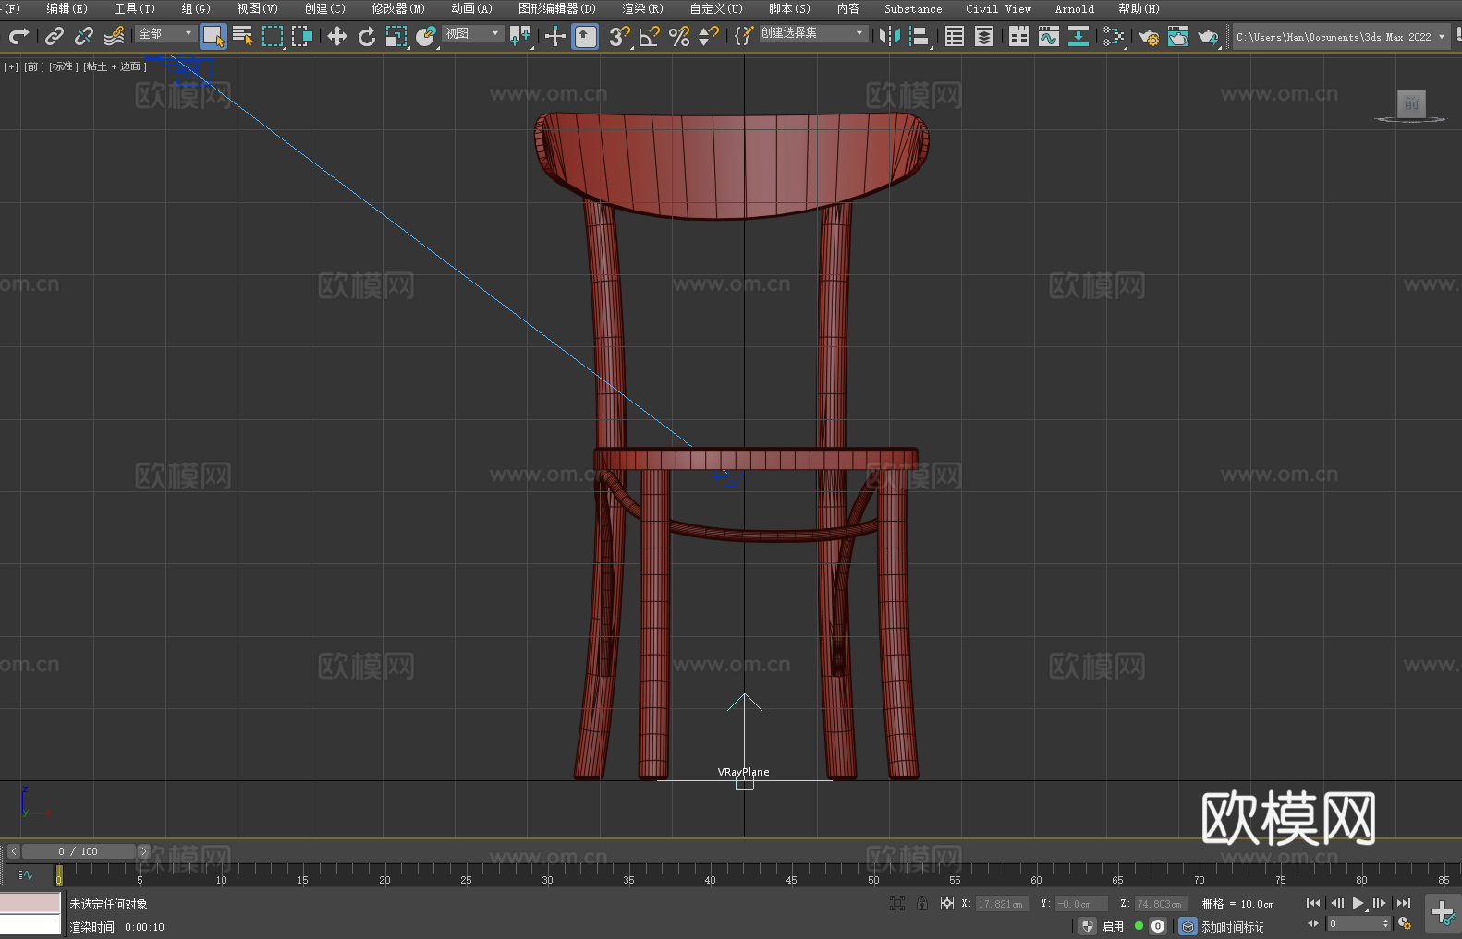Screen dimensions: 1462x939
Task: Open the Views menu
Action: (x=257, y=8)
